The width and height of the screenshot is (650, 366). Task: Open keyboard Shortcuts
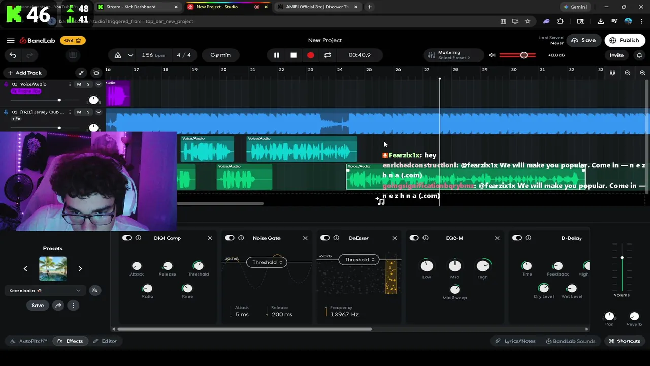[625, 341]
